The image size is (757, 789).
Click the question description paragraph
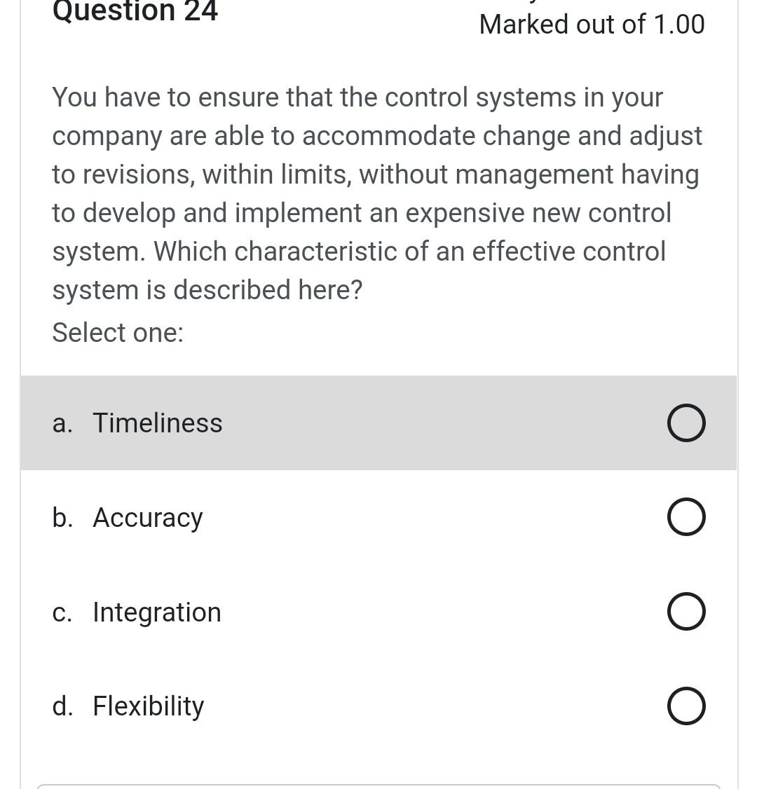coord(377,193)
